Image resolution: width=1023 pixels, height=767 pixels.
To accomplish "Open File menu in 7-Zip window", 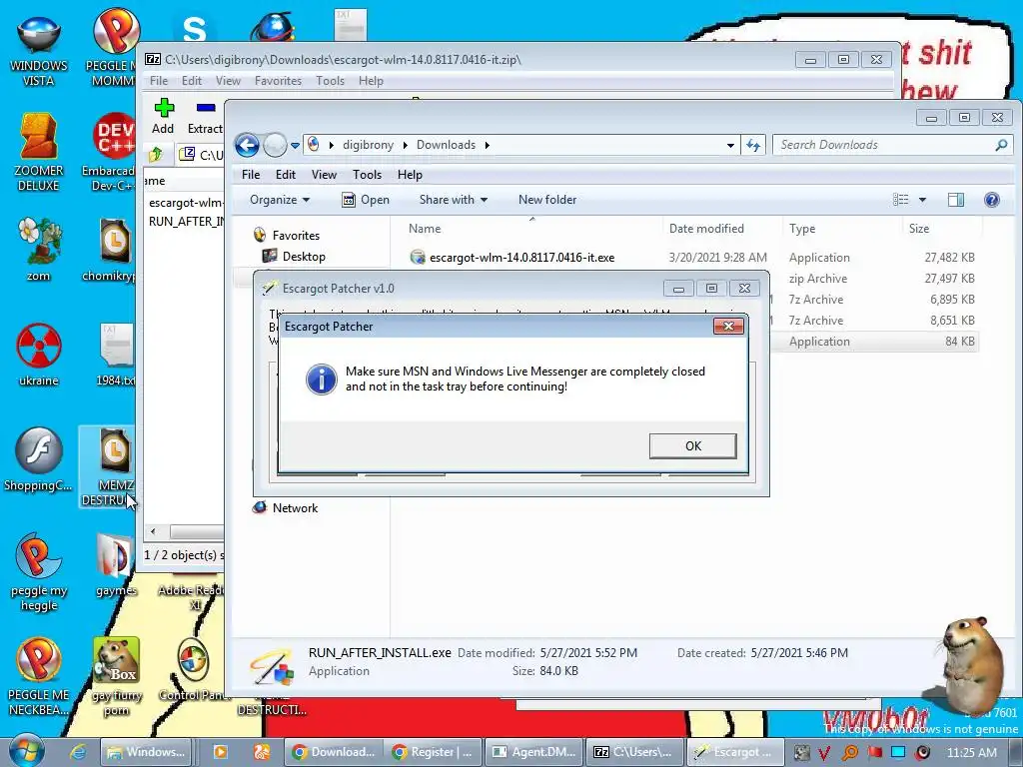I will pyautogui.click(x=159, y=81).
